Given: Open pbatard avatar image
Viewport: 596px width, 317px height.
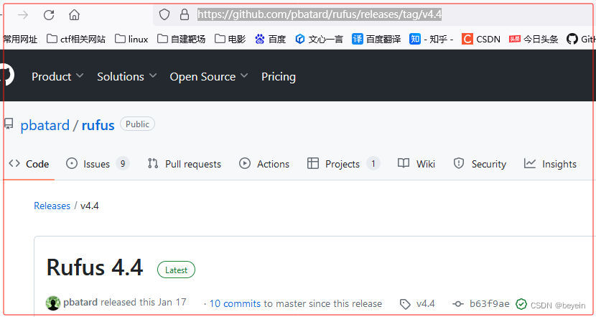Looking at the screenshot, I should pyautogui.click(x=53, y=303).
